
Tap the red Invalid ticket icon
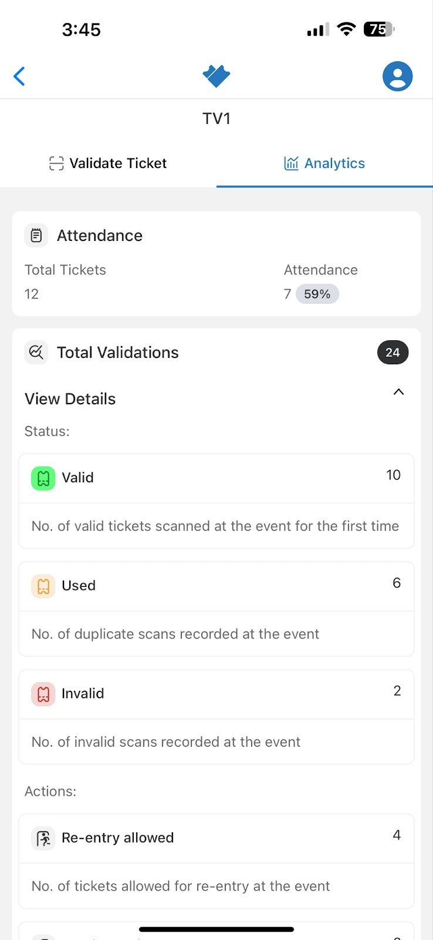click(x=43, y=694)
